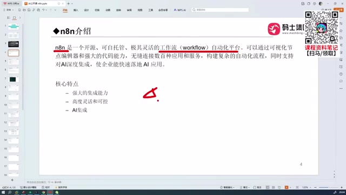The image size is (346, 195).
Task: Click the zoom out minus button
Action: tap(316, 187)
